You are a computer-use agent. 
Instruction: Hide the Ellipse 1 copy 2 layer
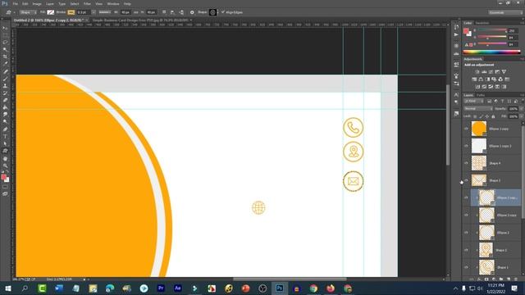click(x=466, y=146)
